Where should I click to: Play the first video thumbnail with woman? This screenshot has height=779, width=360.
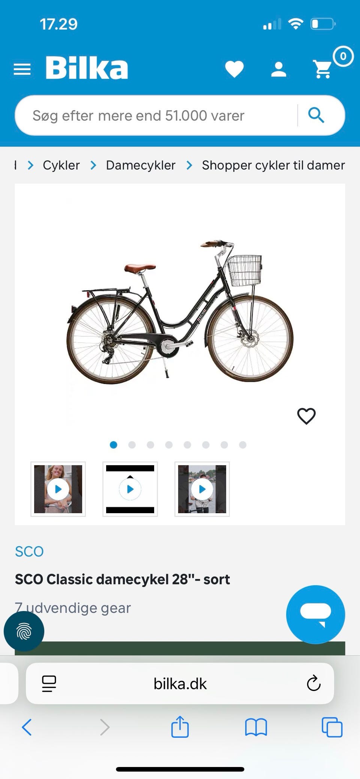(x=58, y=489)
